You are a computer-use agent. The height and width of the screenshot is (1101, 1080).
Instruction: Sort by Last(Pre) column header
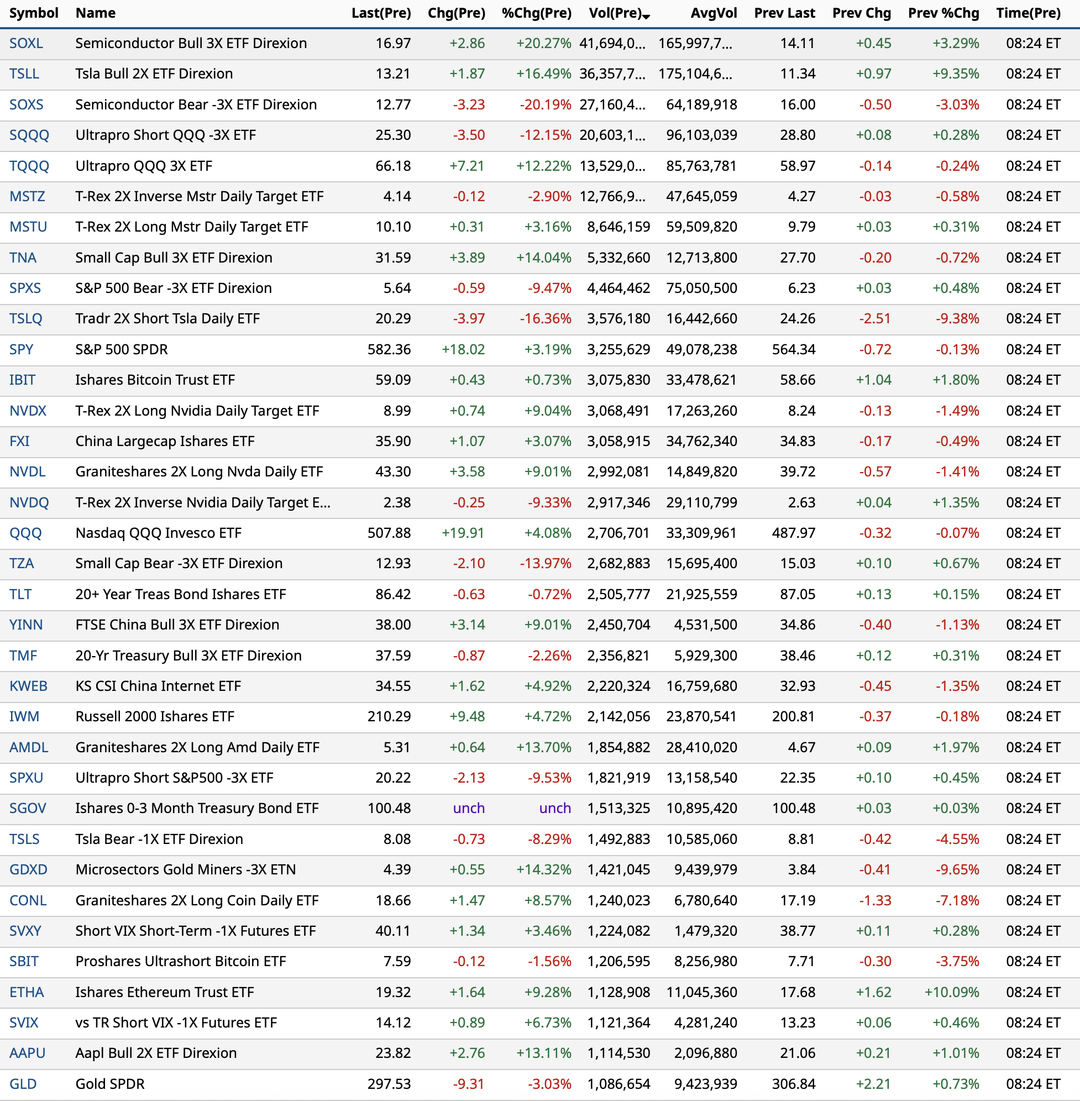pyautogui.click(x=381, y=13)
